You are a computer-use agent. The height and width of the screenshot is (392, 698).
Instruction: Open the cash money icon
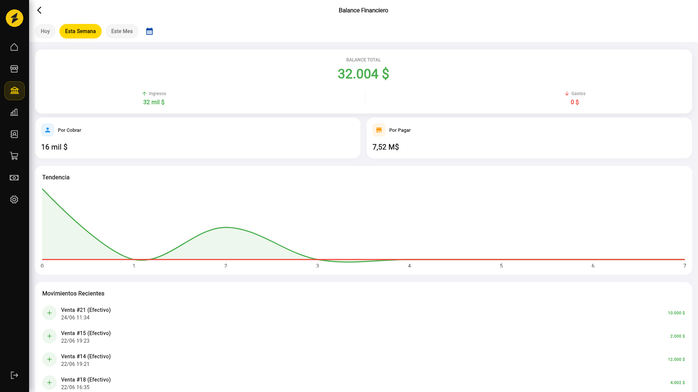click(x=14, y=178)
